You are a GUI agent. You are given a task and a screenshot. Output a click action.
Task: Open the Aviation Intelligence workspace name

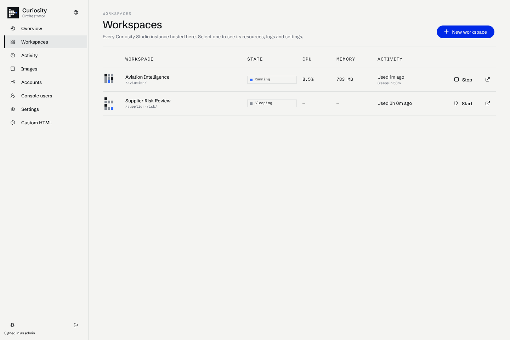point(147,77)
